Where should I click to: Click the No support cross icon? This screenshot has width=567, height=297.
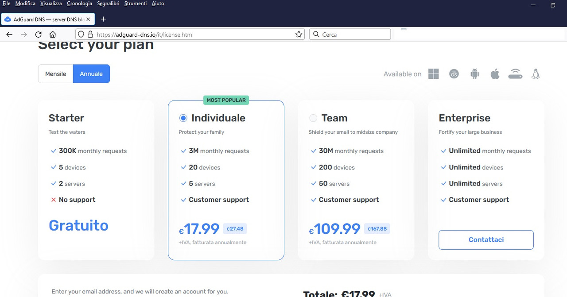click(x=54, y=200)
